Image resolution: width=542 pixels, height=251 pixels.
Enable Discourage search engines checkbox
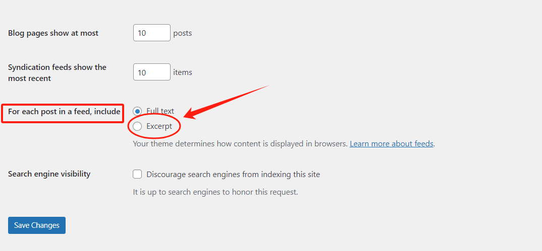[137, 175]
